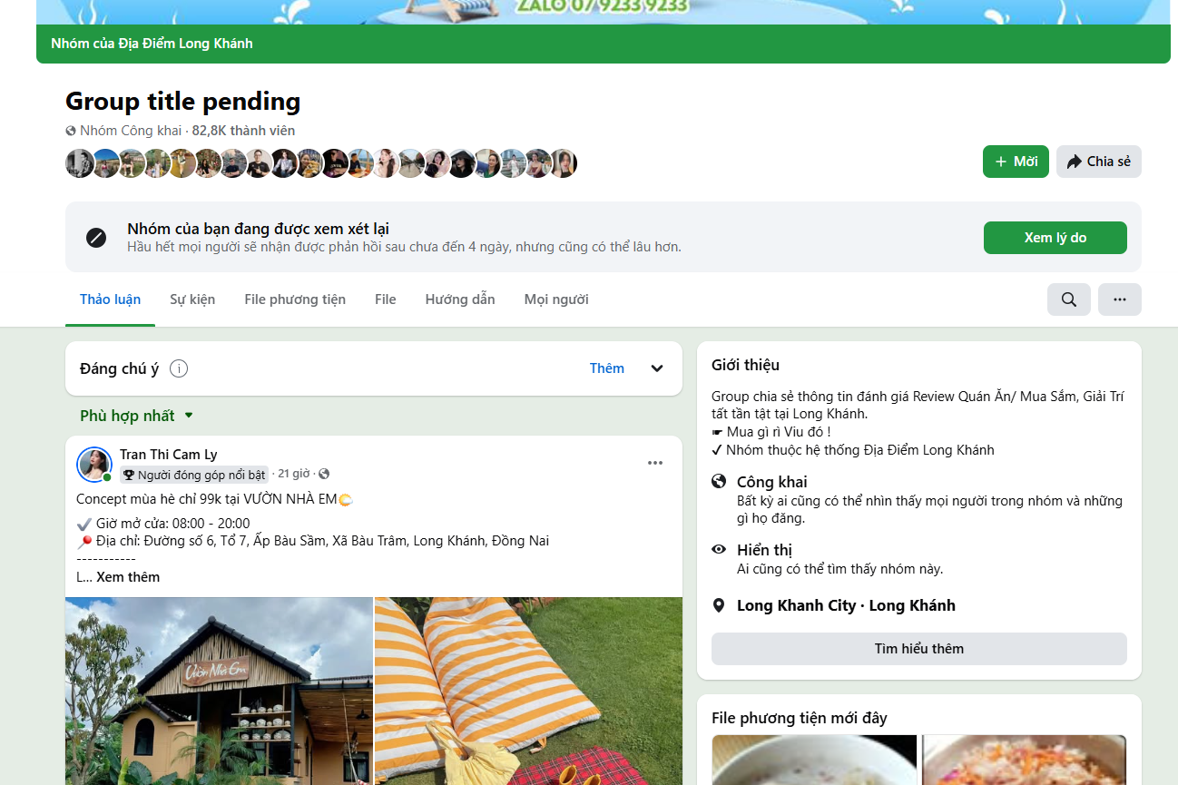Image resolution: width=1178 pixels, height=785 pixels.
Task: Click the group search magnifier icon
Action: pyautogui.click(x=1068, y=299)
